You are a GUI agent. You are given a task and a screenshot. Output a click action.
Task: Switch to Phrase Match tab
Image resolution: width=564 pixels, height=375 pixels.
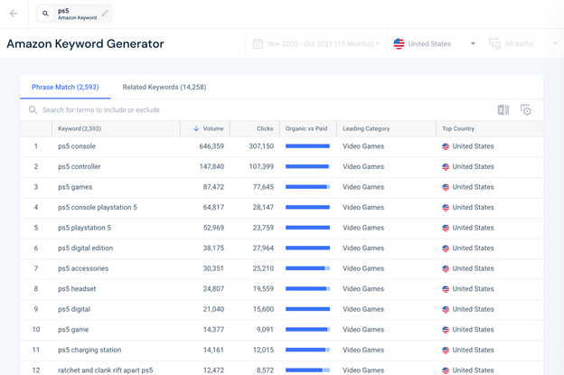[x=65, y=88]
